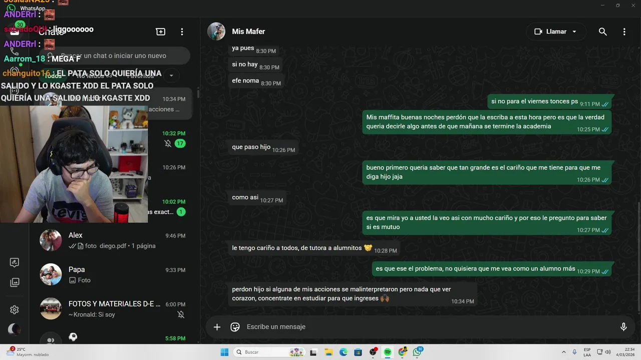Click the 'le tengo cariño a todos' message
The width and height of the screenshot is (641, 360).
[x=314, y=248]
